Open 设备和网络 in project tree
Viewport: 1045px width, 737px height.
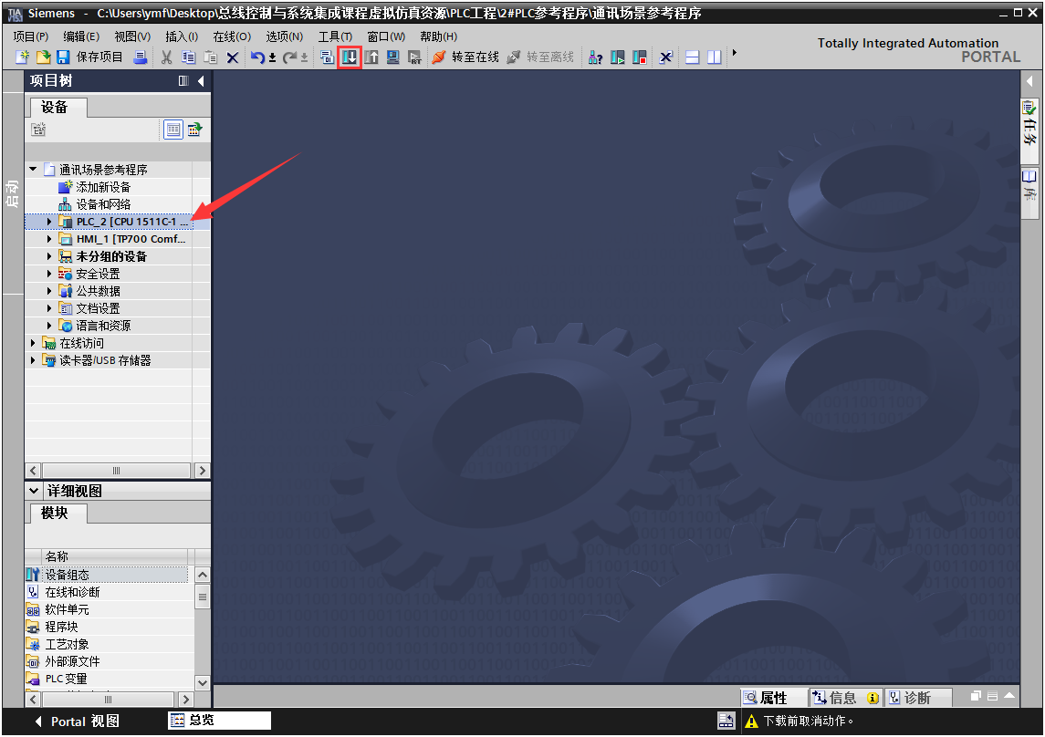102,204
